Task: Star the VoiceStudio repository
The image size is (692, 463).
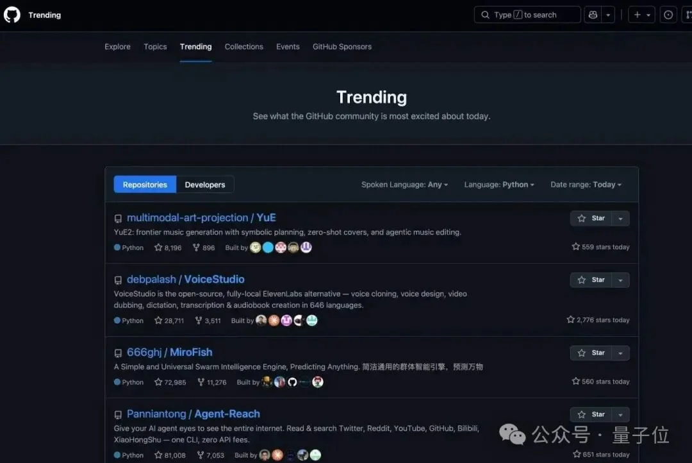Action: click(591, 280)
